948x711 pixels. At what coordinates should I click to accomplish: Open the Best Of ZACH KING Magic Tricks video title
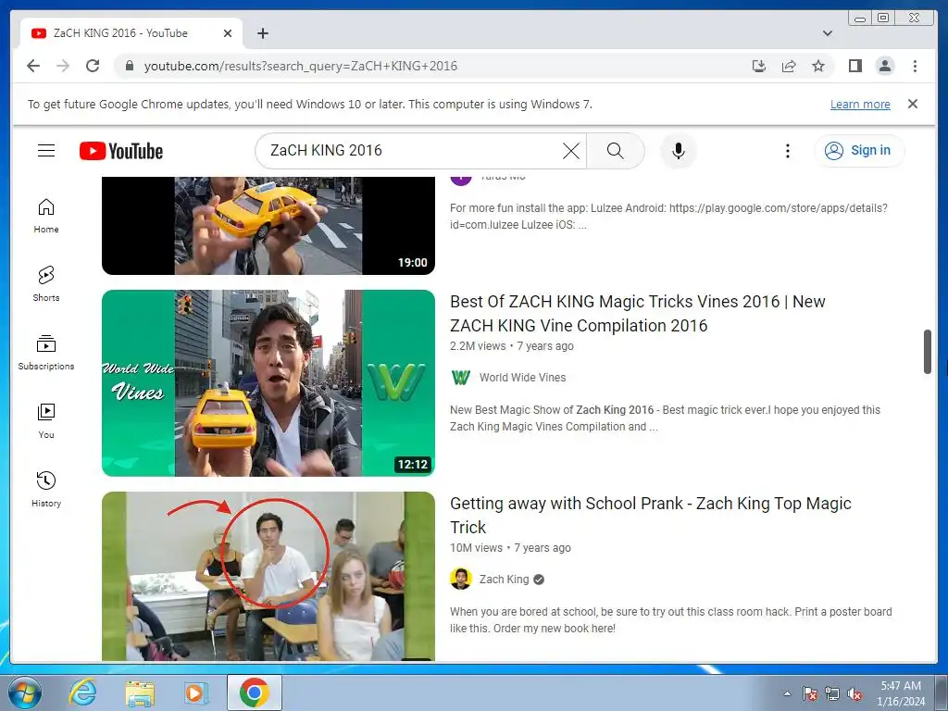pyautogui.click(x=637, y=313)
